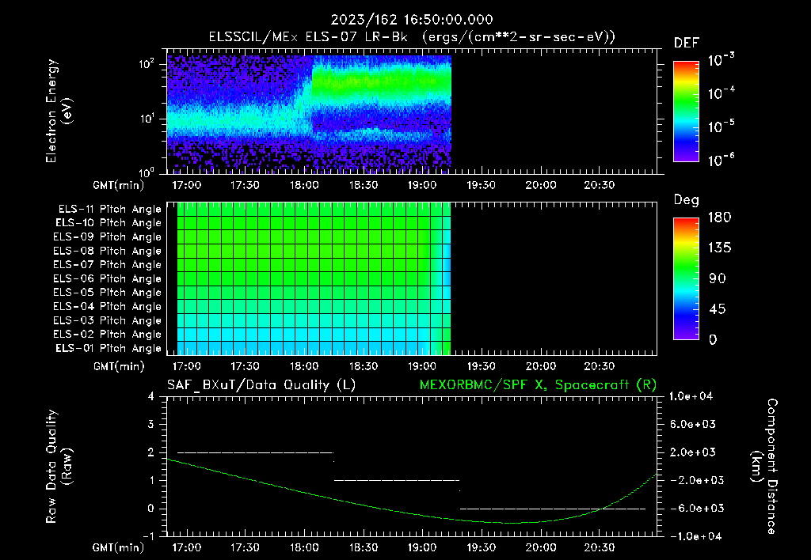The width and height of the screenshot is (811, 560).
Task: Select the ELS-09 Pitch Angle row label
Action: (108, 237)
